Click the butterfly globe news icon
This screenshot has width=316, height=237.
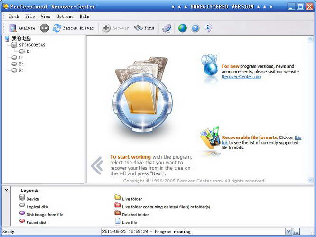click(210, 65)
